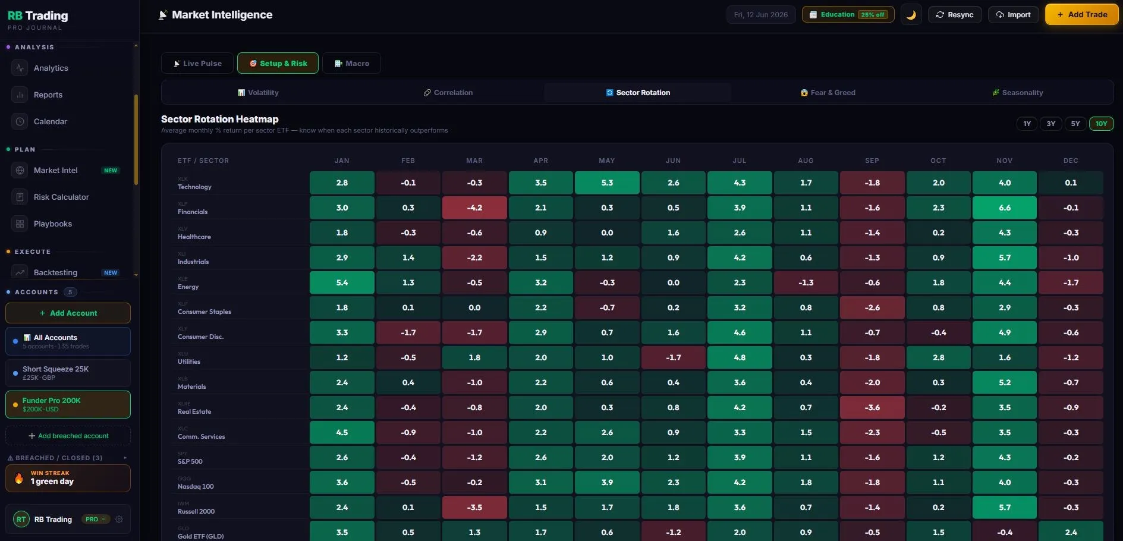This screenshot has height=541, width=1123.
Task: Click the Consumer Staples September -2.6 cell
Action: (x=872, y=307)
